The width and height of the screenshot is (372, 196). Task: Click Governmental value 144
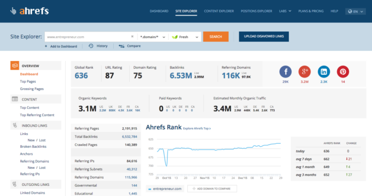tap(134, 185)
